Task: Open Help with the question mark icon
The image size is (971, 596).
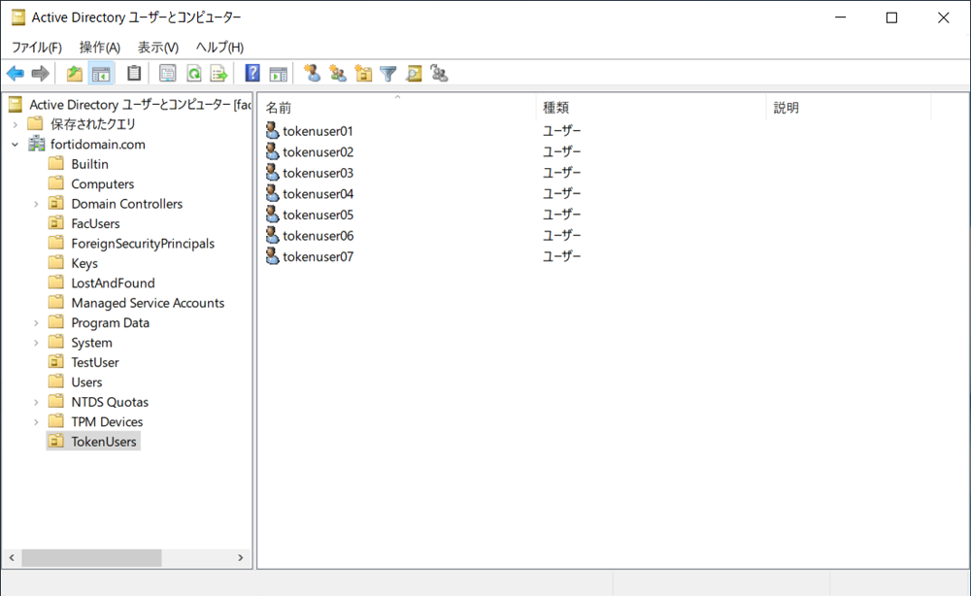Action: (252, 74)
